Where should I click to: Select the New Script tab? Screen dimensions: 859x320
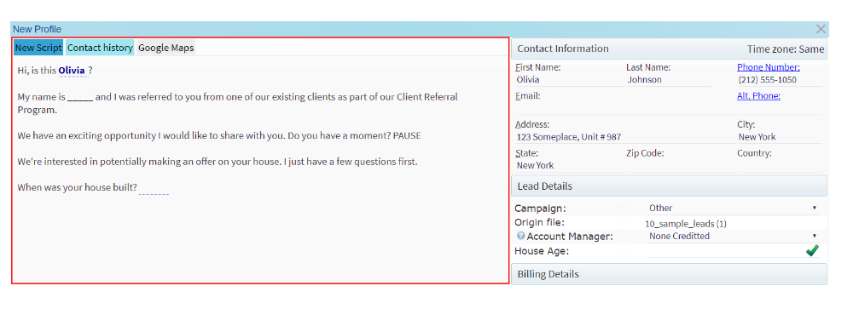38,48
